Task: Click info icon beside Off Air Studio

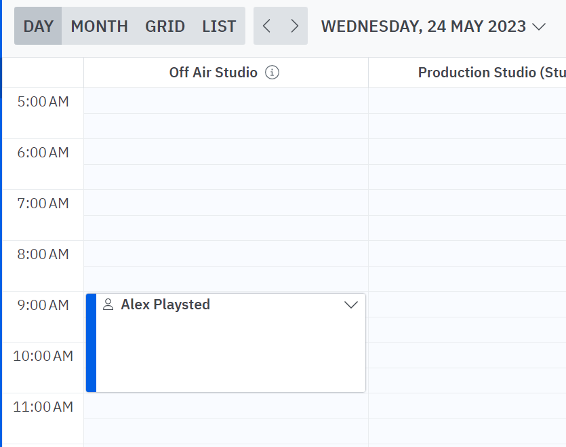Action: [x=272, y=73]
